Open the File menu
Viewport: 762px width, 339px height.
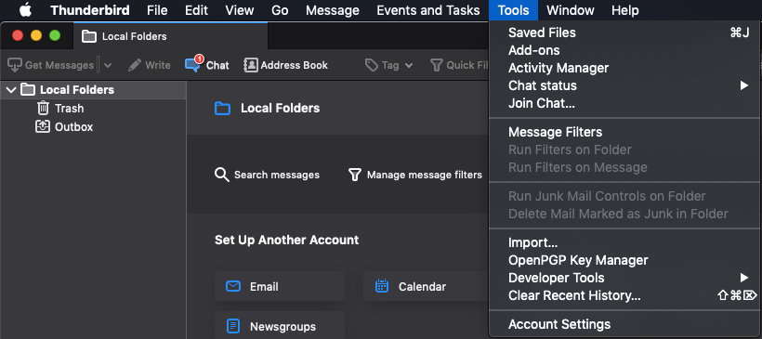tap(157, 10)
